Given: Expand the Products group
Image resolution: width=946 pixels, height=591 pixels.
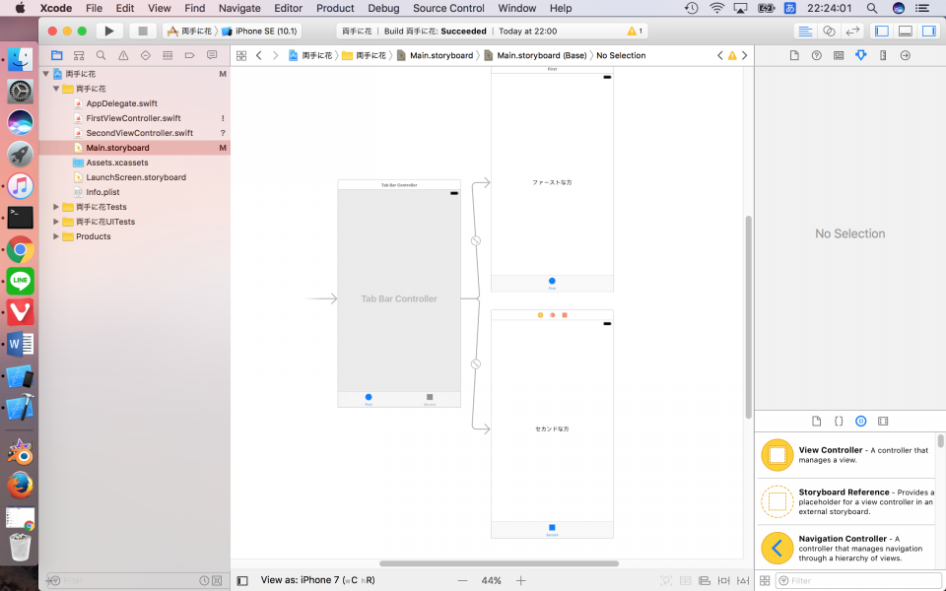Looking at the screenshot, I should pos(56,236).
